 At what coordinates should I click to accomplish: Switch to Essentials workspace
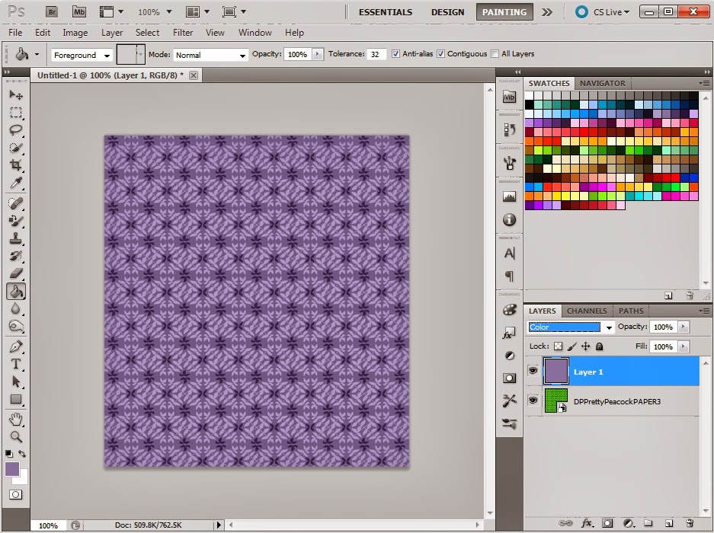tap(386, 12)
